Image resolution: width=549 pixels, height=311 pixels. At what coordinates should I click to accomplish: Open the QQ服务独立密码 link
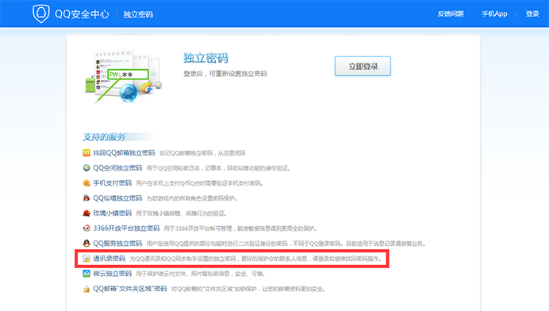coord(117,243)
